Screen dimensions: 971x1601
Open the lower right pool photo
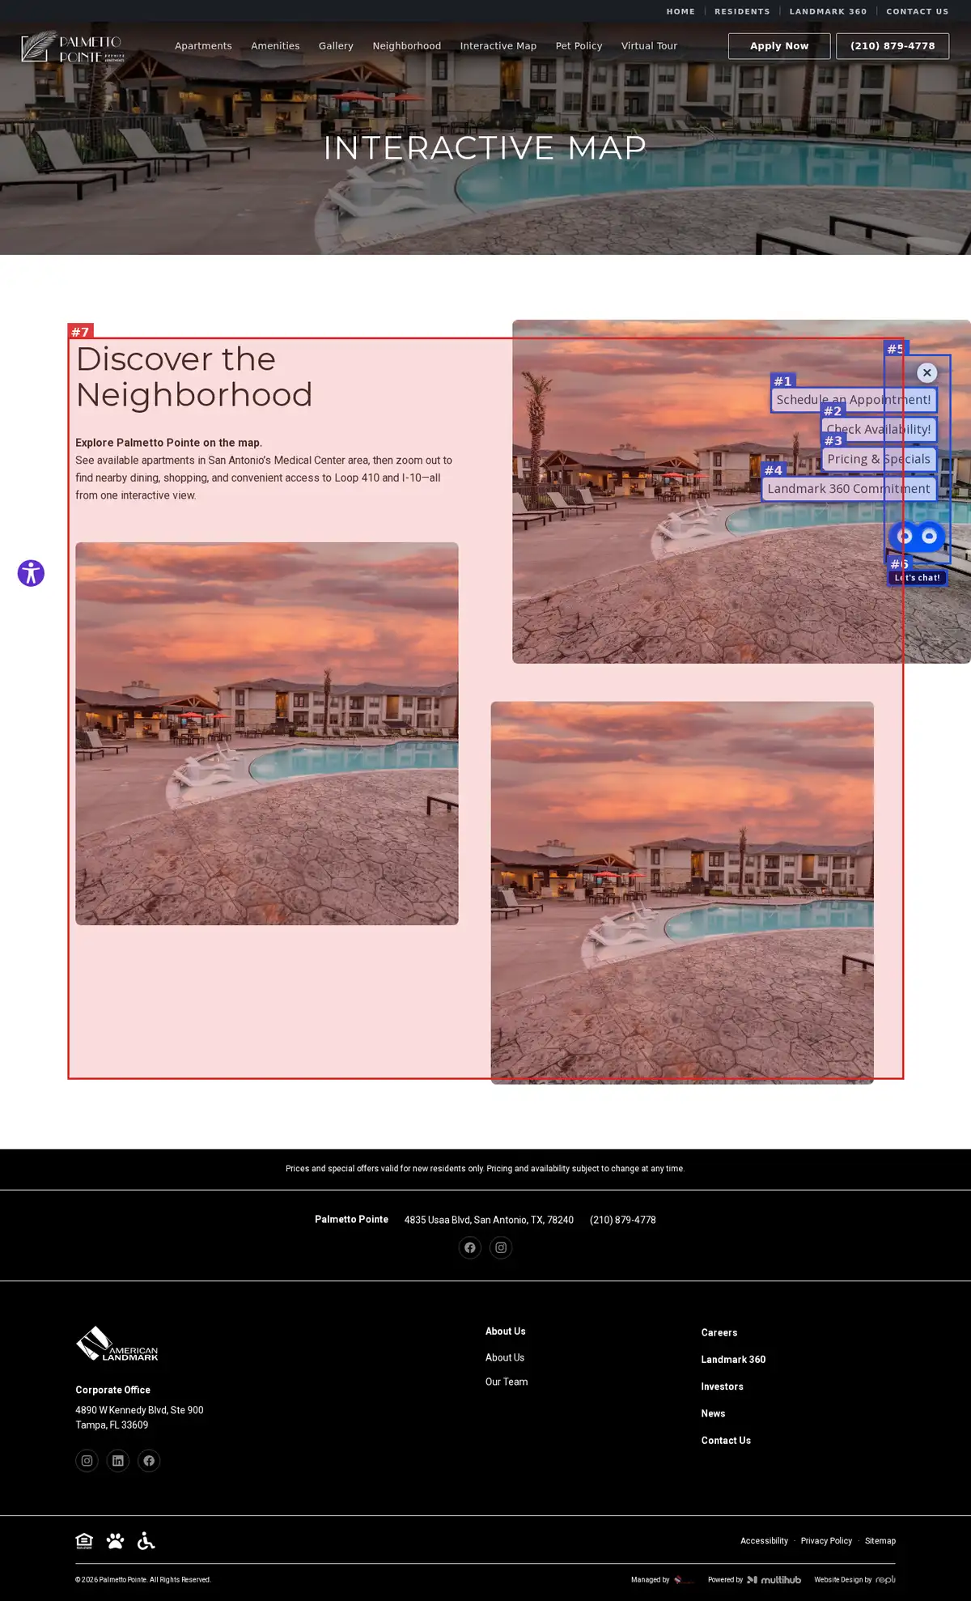click(682, 893)
